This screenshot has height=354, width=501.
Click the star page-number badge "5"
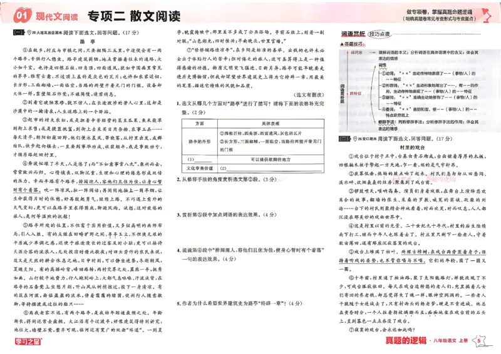478,341
